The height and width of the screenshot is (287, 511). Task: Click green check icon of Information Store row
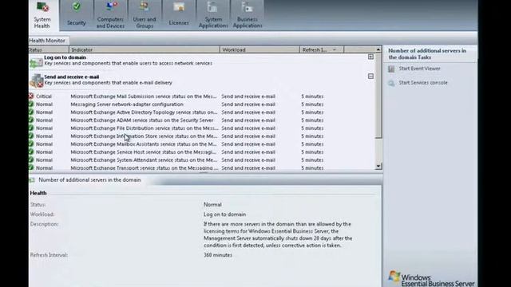[31, 136]
